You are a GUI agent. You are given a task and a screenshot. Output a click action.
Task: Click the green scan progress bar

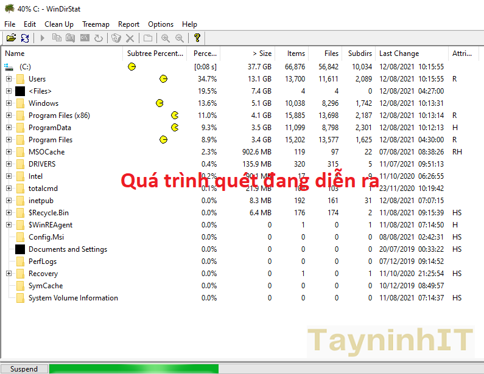coord(133,369)
